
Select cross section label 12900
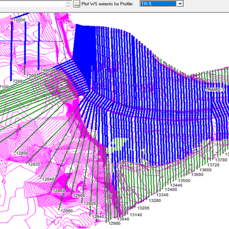pos(79,195)
